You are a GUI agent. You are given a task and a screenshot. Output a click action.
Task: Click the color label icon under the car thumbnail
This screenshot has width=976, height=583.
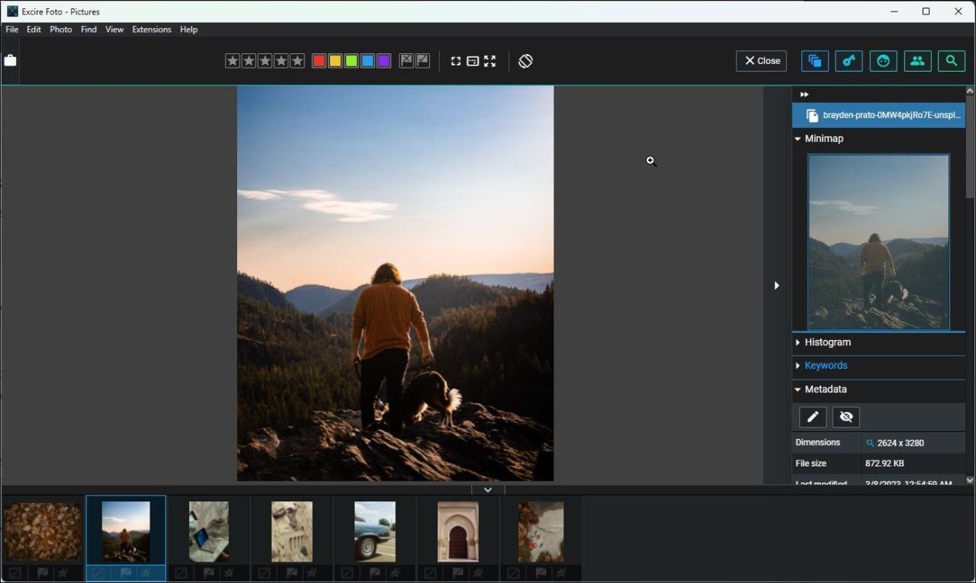(347, 573)
